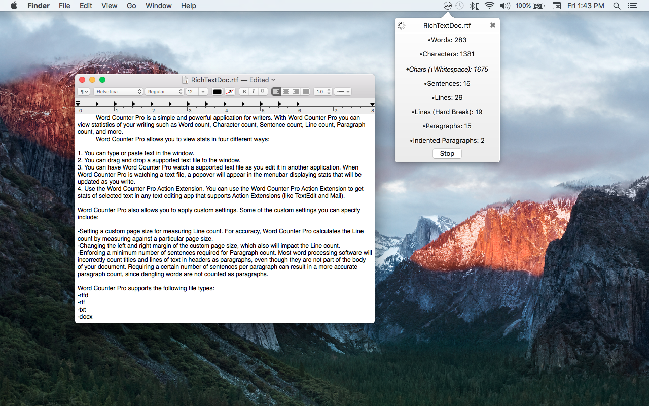This screenshot has height=406, width=649.
Task: Open the Window menu
Action: point(158,6)
